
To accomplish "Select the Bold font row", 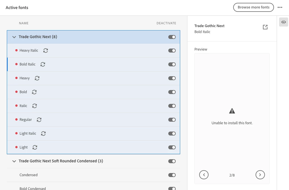I will click(x=93, y=92).
